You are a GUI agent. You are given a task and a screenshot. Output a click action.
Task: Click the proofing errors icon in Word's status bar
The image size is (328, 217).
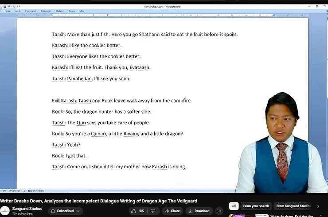click(24, 191)
